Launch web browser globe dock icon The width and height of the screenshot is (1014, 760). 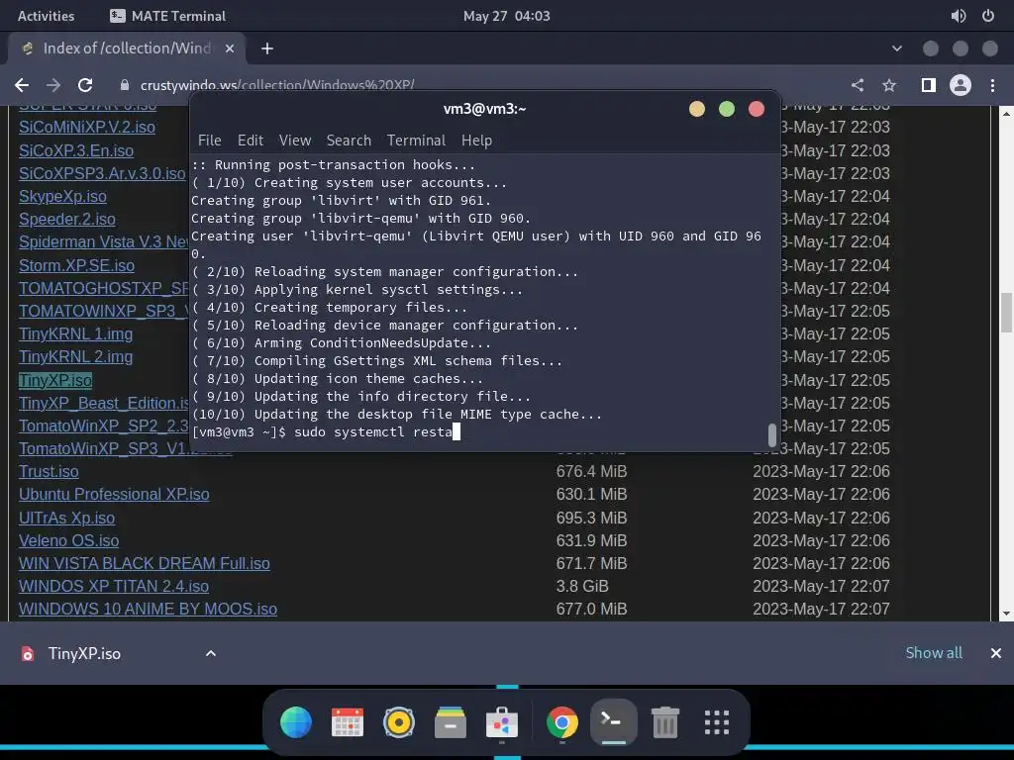(296, 722)
